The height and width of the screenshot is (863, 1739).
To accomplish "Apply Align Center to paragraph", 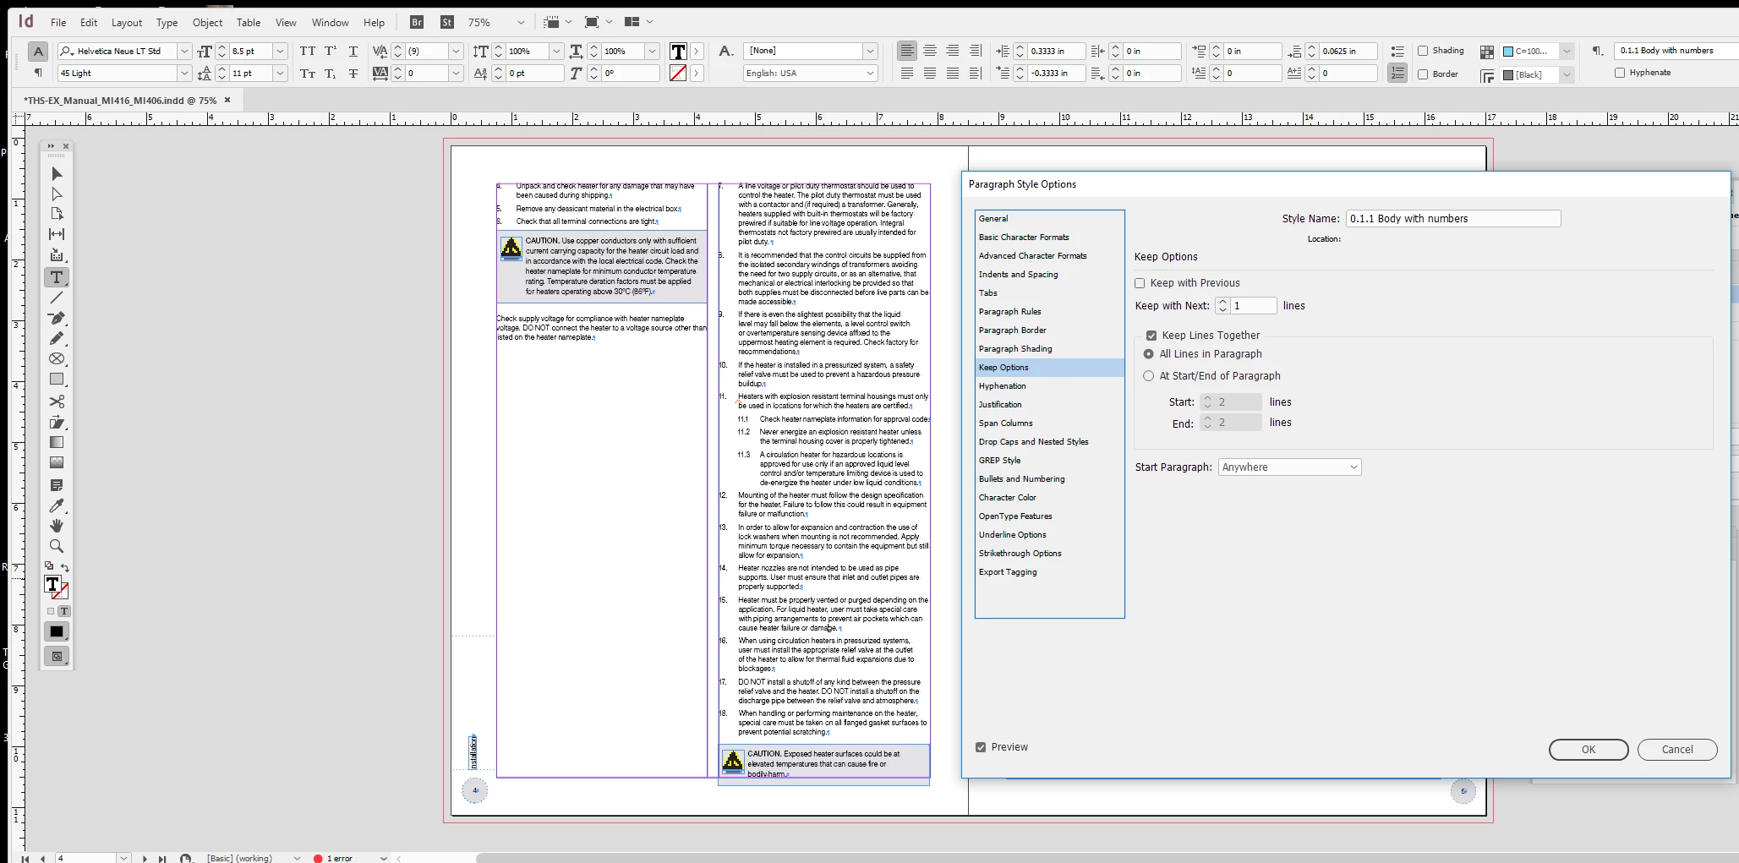I will (x=930, y=51).
